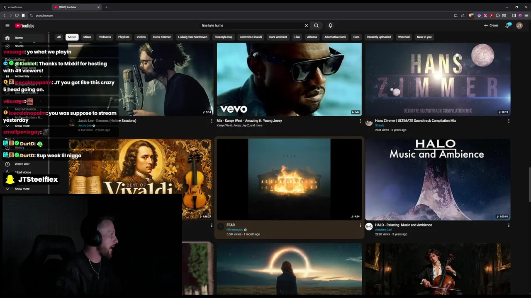Image resolution: width=531 pixels, height=298 pixels.
Task: Click the bookmark icon in the address bar
Action: click(x=23, y=15)
